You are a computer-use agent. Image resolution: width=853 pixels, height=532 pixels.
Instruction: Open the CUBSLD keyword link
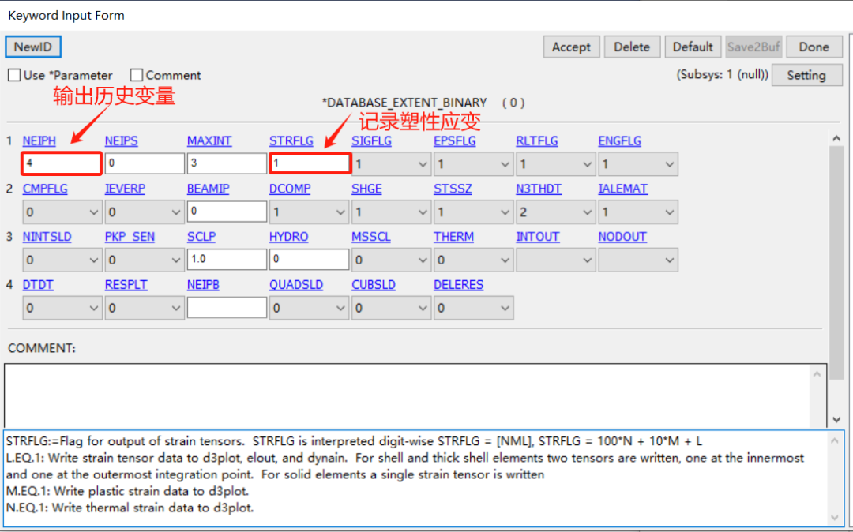click(x=373, y=285)
